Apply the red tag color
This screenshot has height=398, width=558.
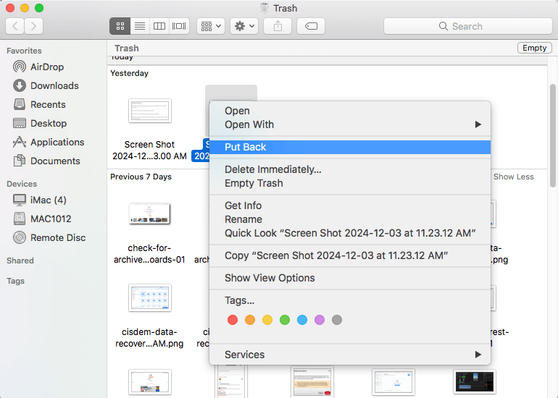coord(233,320)
